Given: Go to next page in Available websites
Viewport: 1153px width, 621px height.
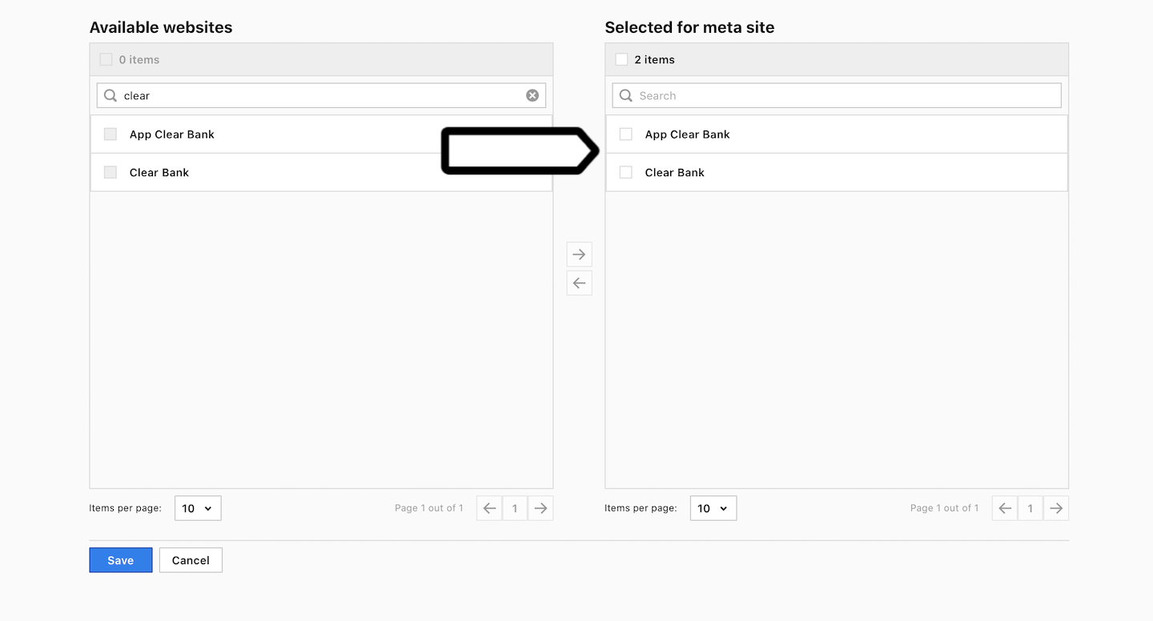Looking at the screenshot, I should (x=540, y=508).
